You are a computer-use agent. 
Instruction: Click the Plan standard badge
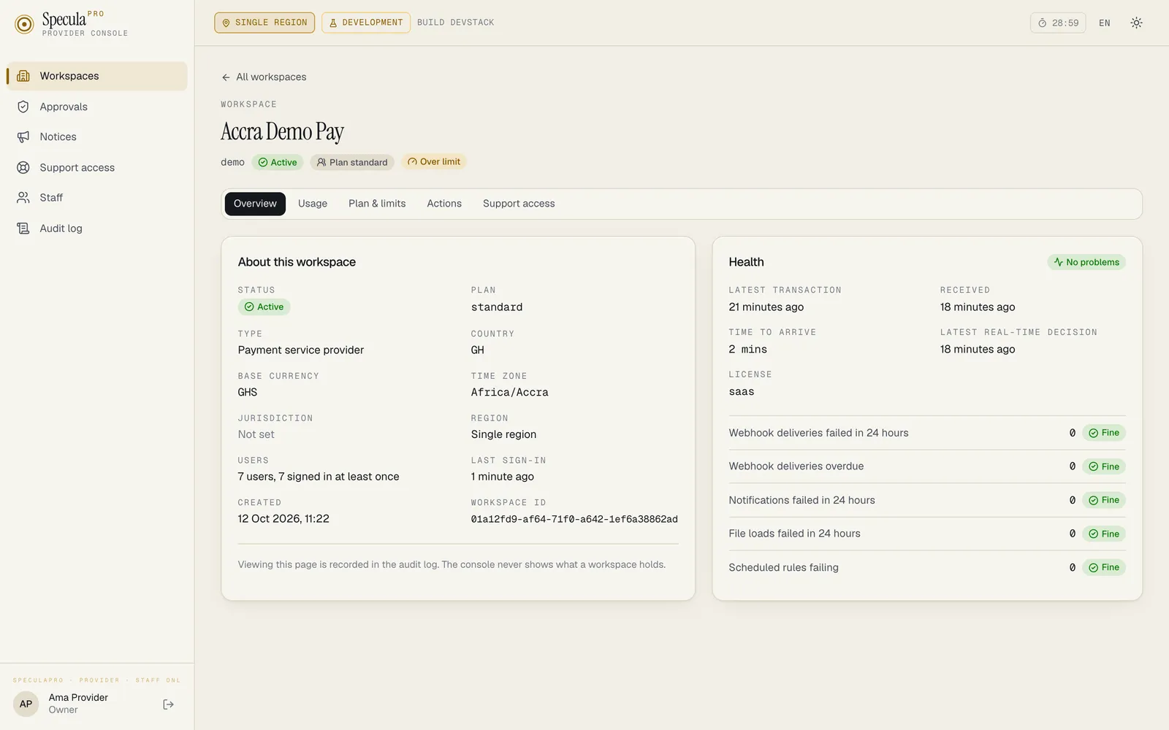(352, 162)
